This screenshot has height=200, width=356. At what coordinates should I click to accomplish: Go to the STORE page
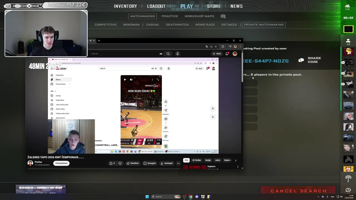(214, 6)
